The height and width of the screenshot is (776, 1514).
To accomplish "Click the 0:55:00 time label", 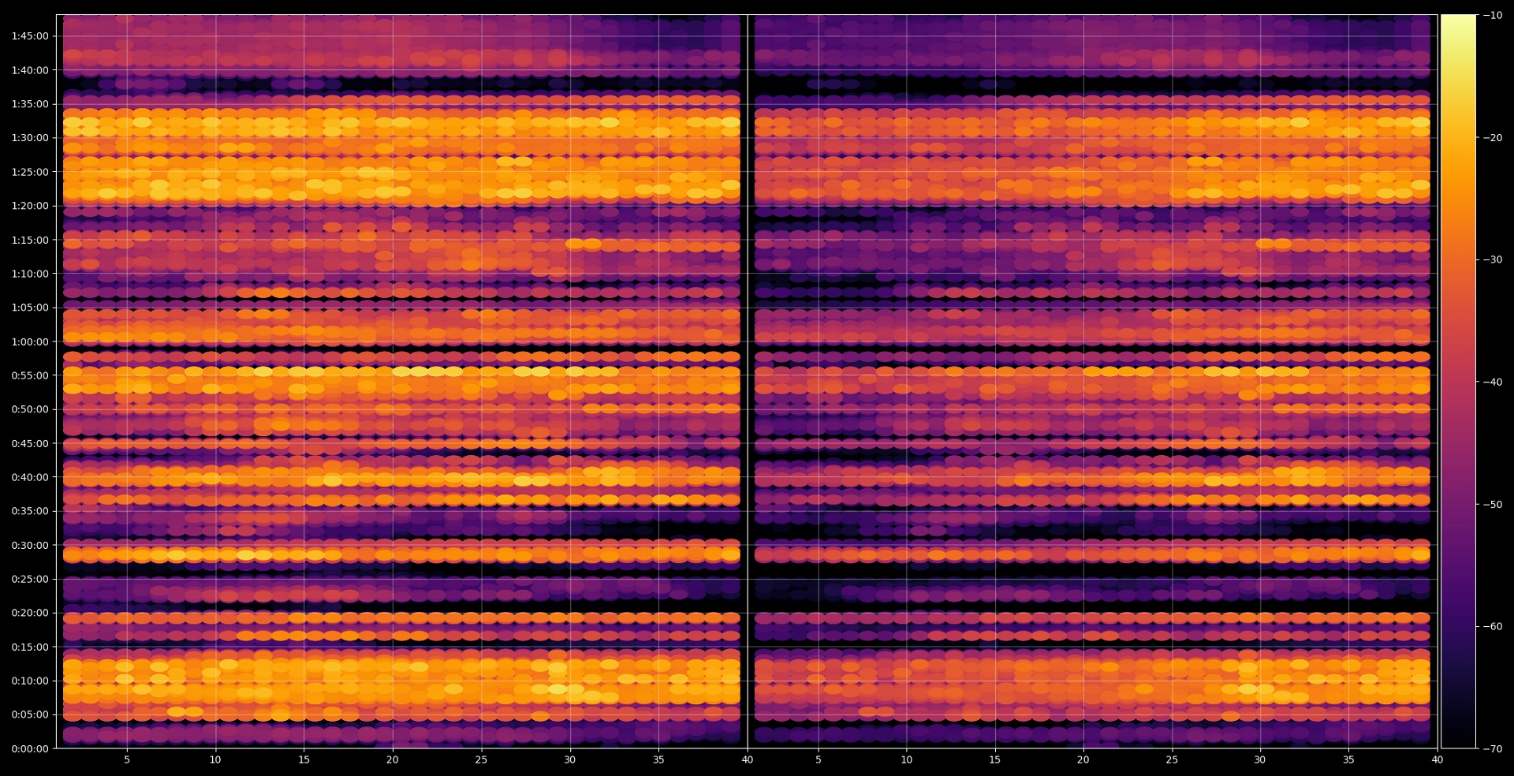I will 30,375.
